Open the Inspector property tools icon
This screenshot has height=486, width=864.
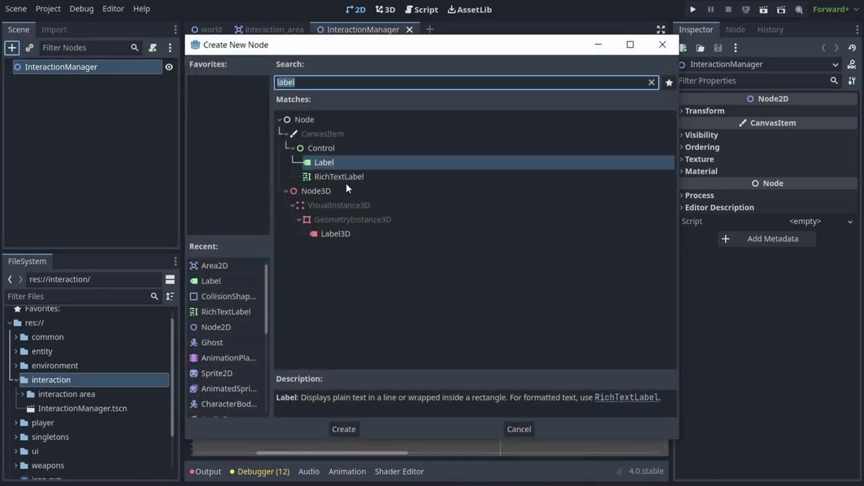pos(852,80)
